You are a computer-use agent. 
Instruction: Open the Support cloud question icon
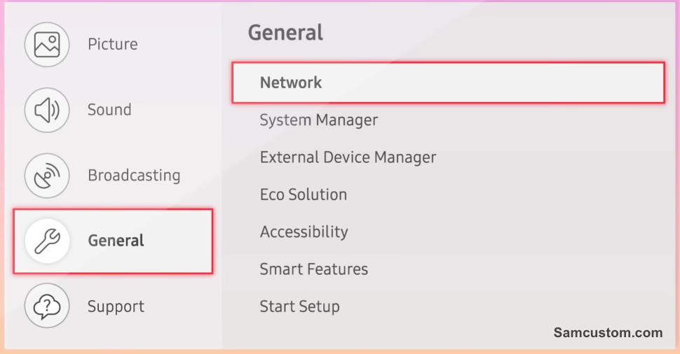(47, 306)
